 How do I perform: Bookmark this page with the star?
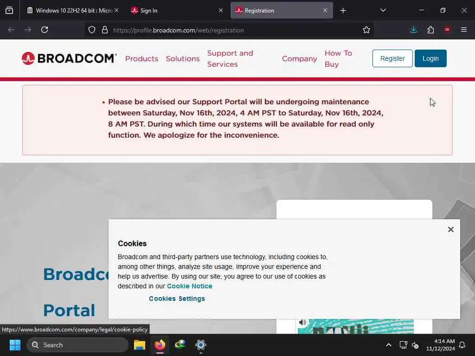click(x=366, y=30)
